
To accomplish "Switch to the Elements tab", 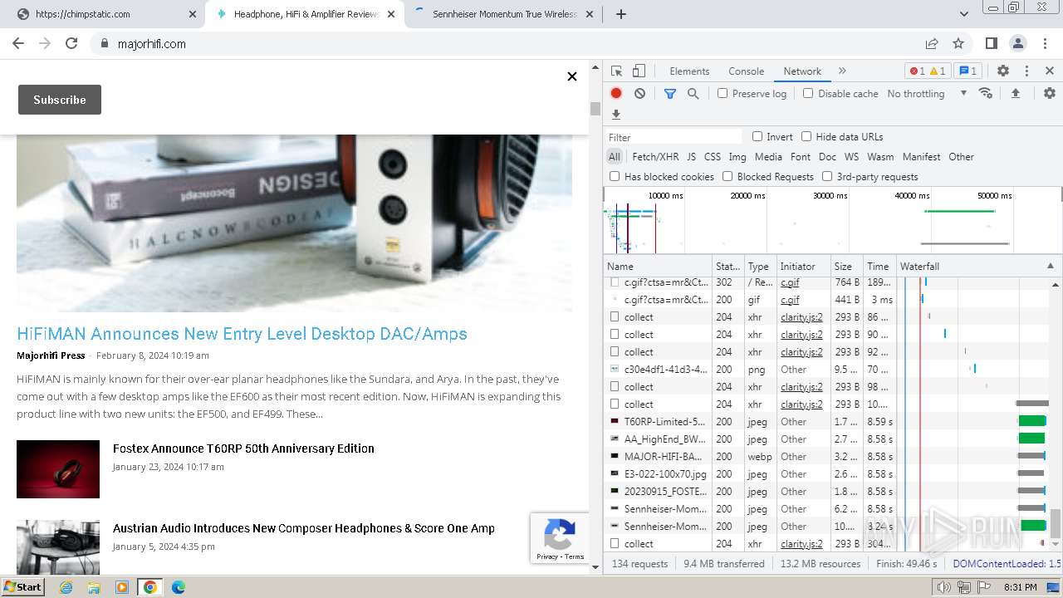I will (689, 71).
